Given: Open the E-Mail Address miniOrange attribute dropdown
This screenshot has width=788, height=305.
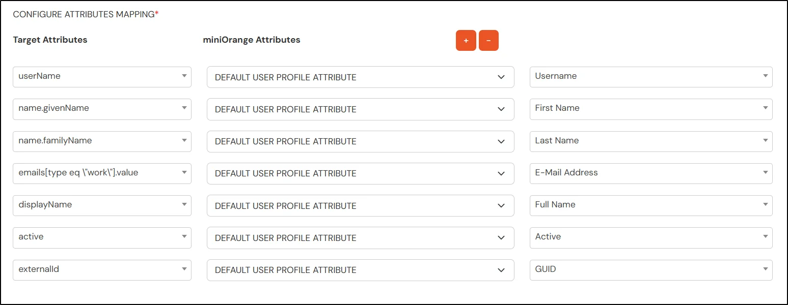Looking at the screenshot, I should 651,173.
